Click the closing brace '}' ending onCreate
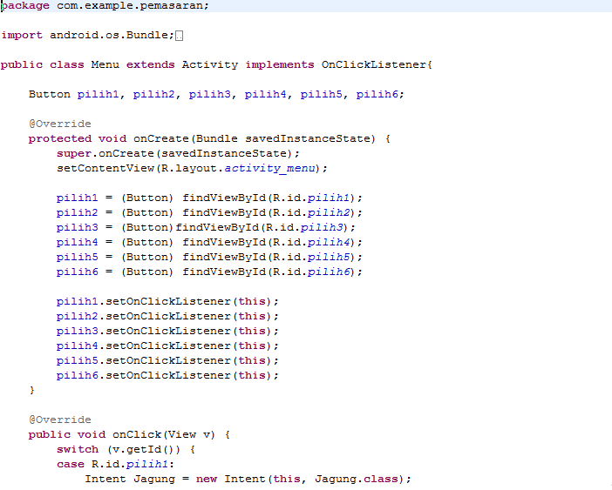612x490 pixels. click(32, 390)
